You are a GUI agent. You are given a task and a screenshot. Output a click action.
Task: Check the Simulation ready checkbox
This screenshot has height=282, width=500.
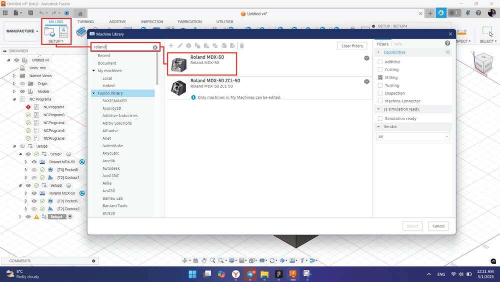[380, 119]
